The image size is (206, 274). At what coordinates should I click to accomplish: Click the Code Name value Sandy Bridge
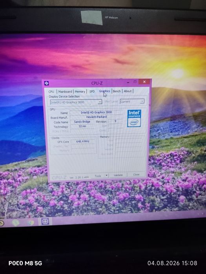pos(82,122)
